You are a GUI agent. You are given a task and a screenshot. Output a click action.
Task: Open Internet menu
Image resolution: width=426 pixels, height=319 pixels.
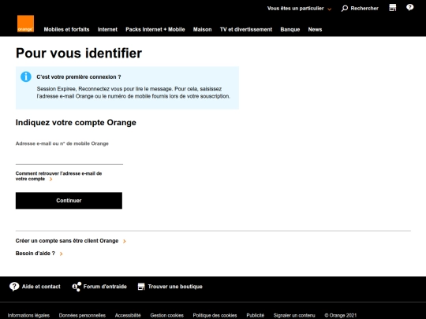[x=107, y=30]
